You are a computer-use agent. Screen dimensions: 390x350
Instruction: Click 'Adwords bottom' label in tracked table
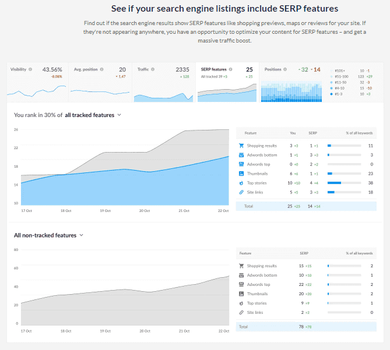tap(262, 155)
